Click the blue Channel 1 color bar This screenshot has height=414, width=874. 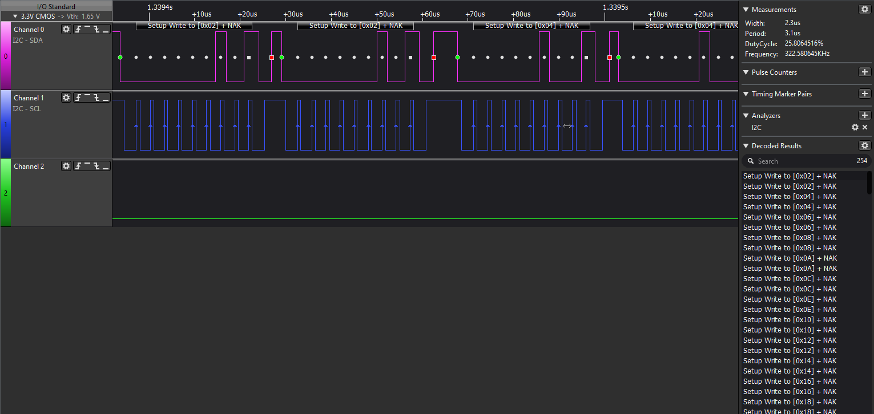[x=6, y=125]
